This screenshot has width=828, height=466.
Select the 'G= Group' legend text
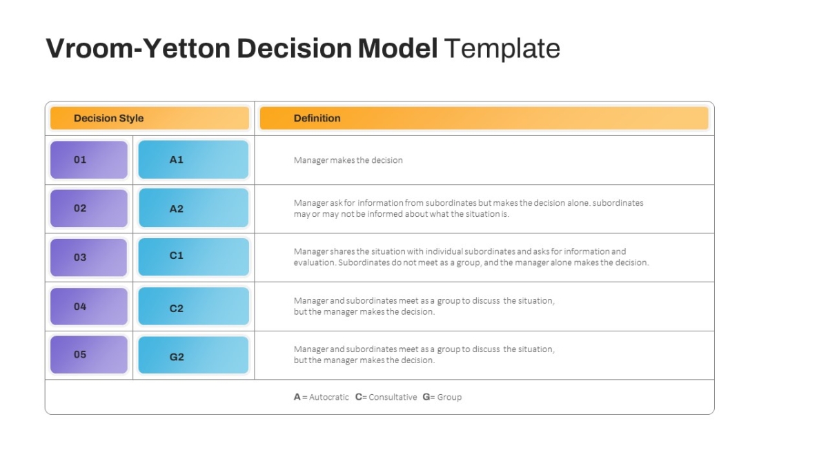click(x=442, y=397)
